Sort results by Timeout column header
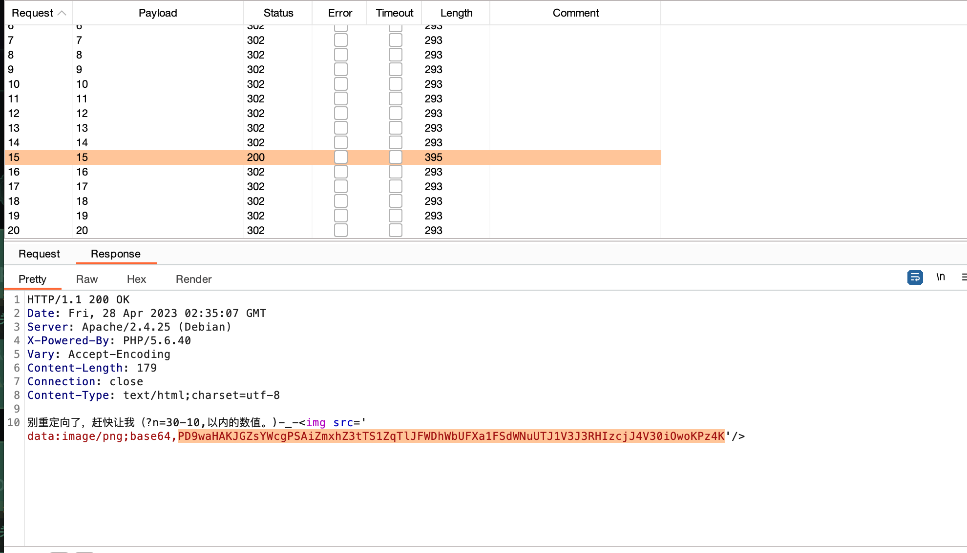Viewport: 967px width, 553px height. 394,13
